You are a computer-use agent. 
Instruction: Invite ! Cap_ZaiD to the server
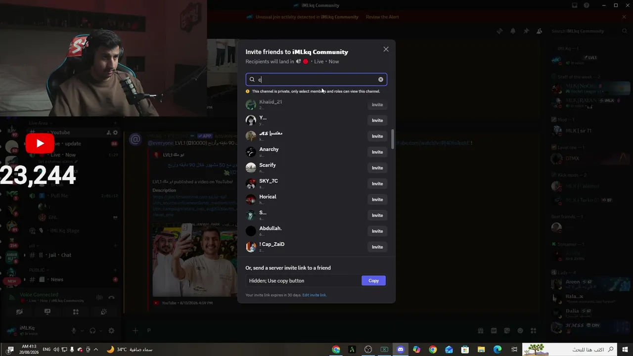pos(377,247)
